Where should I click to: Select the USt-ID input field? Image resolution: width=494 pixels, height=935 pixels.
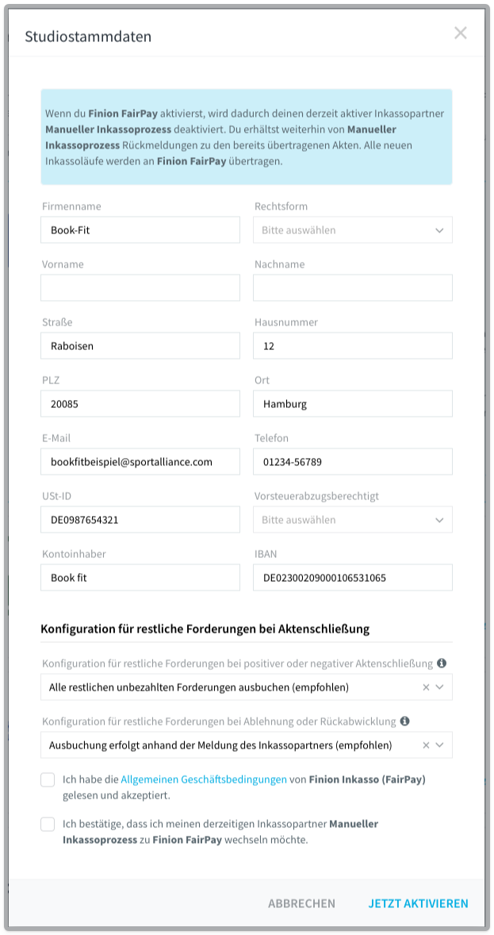coord(140,519)
